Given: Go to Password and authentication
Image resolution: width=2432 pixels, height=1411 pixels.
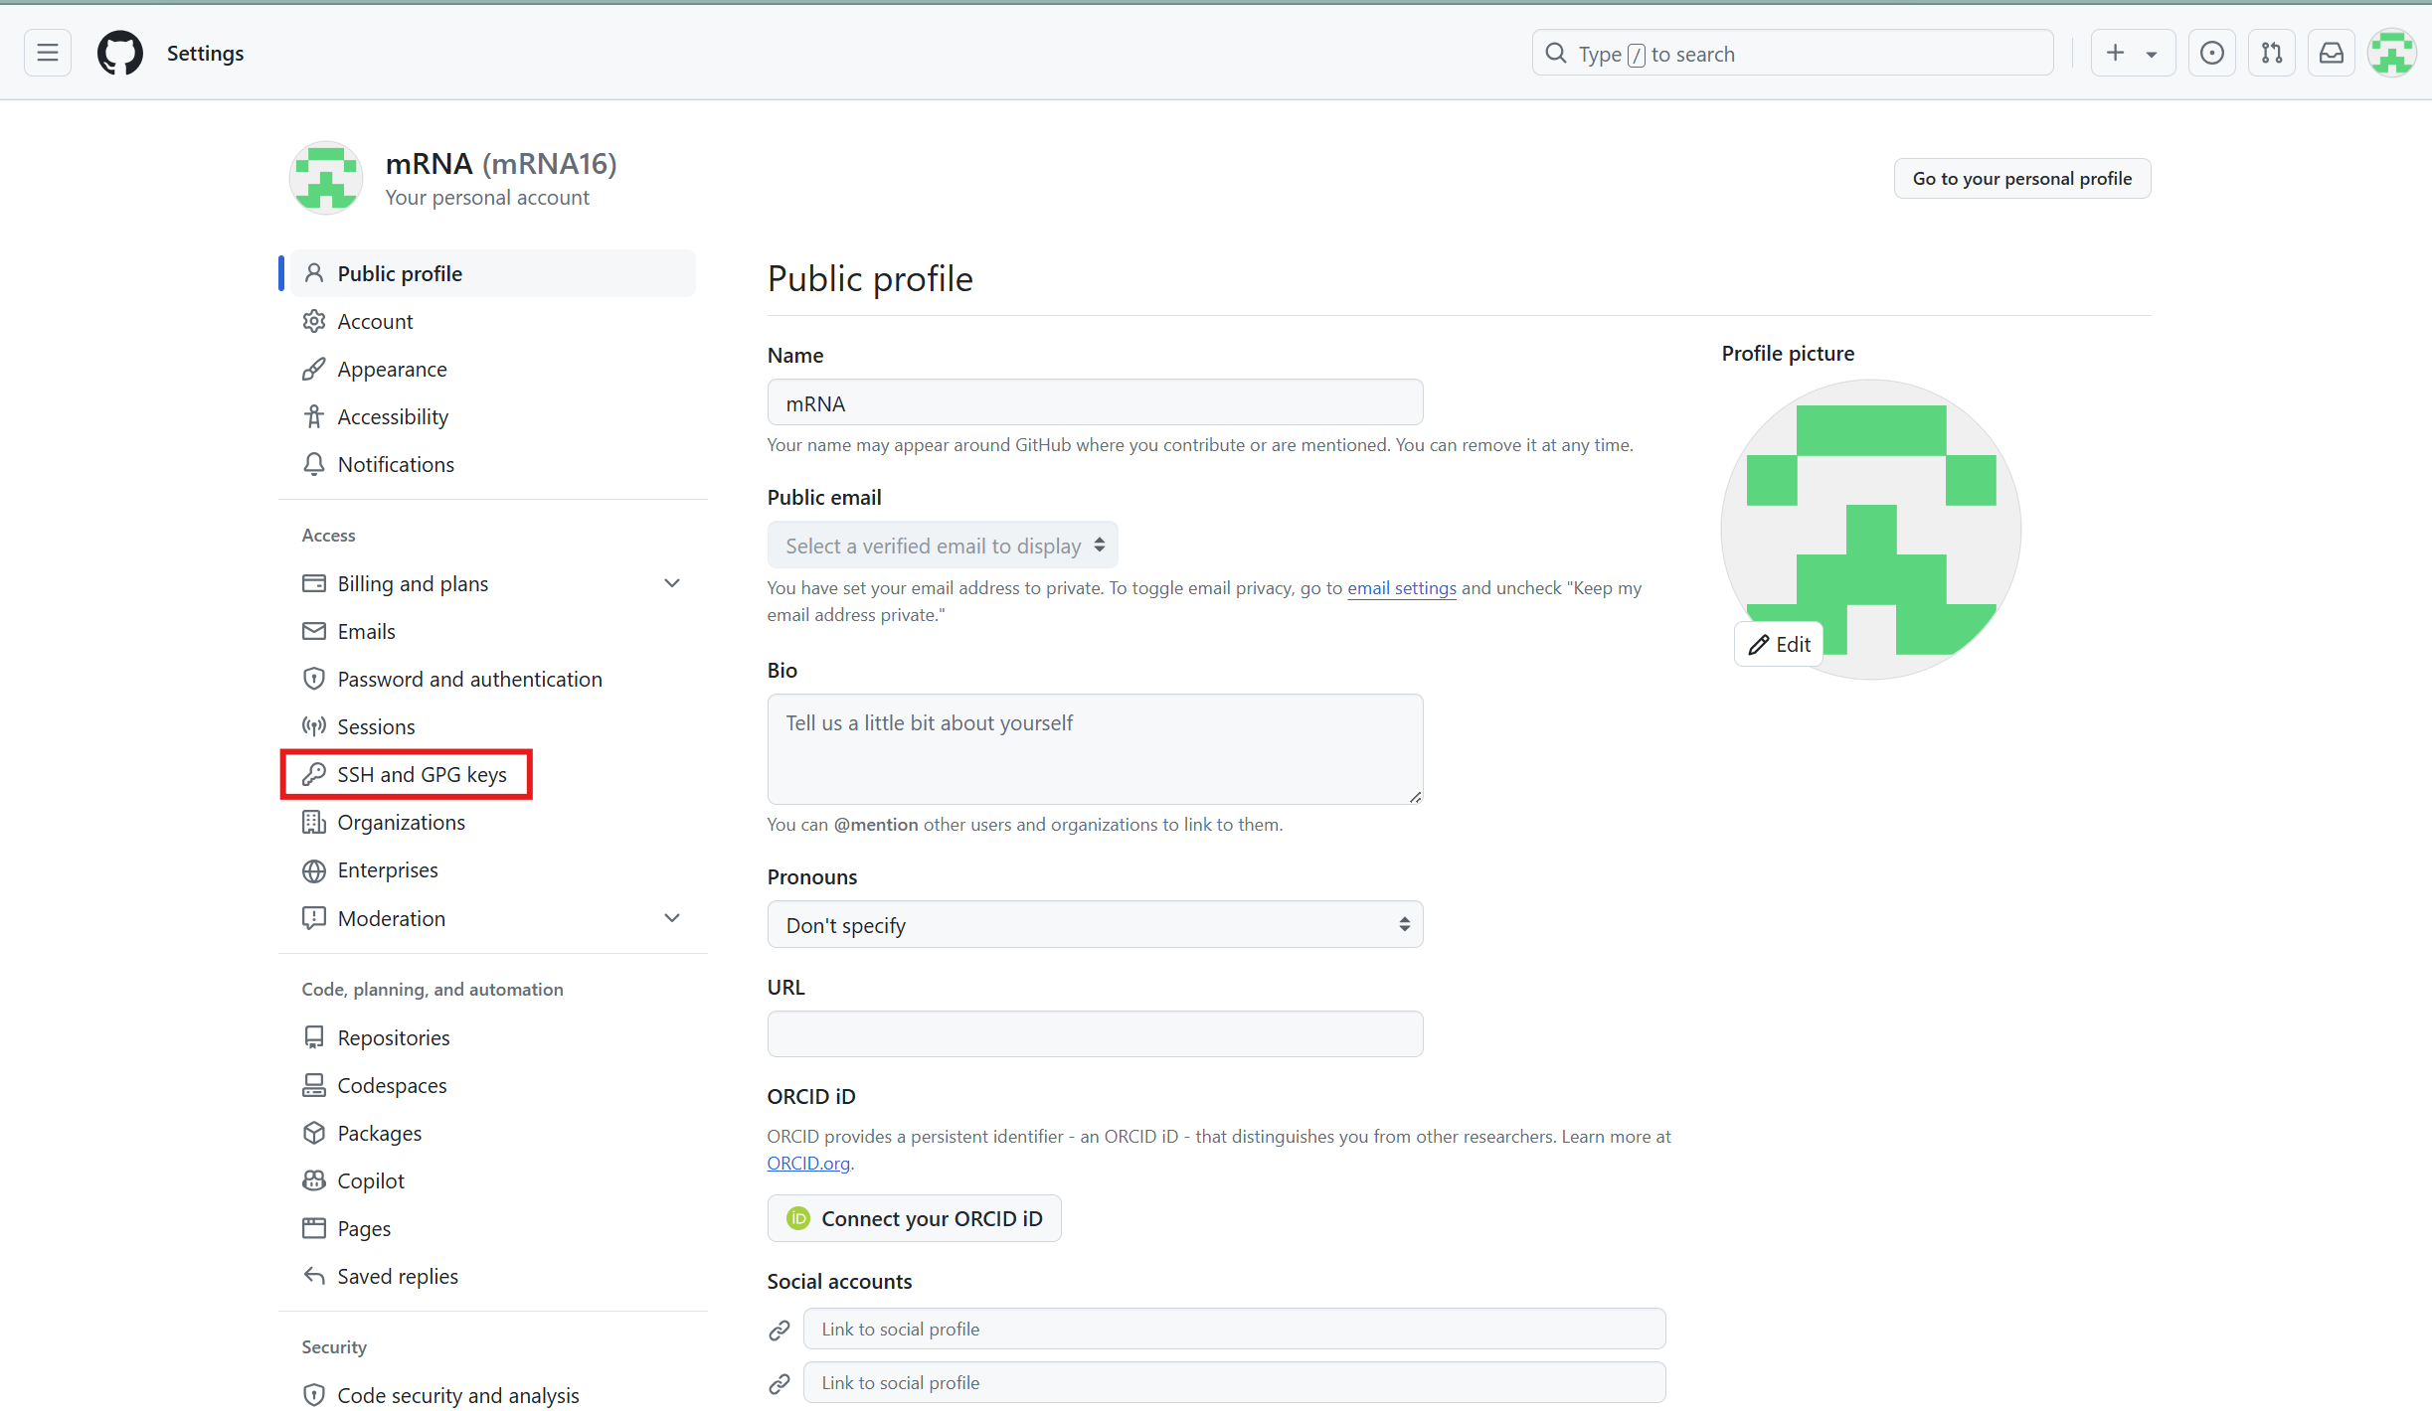Looking at the screenshot, I should pyautogui.click(x=469, y=679).
